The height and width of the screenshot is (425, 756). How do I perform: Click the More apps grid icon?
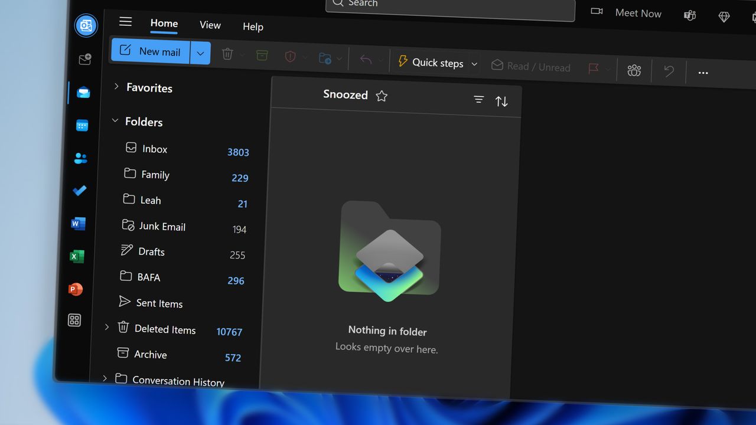click(74, 321)
